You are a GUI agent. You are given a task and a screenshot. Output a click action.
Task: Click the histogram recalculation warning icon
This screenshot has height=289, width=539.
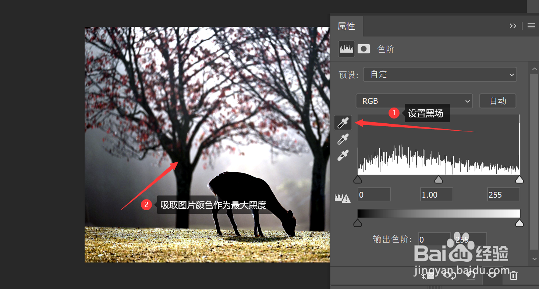(342, 198)
